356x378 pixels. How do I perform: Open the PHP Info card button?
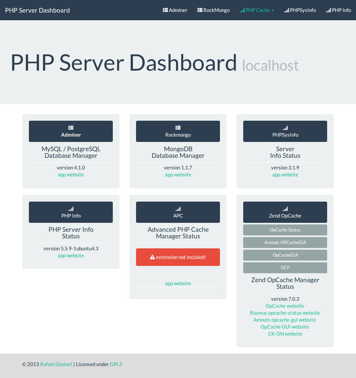pos(71,212)
